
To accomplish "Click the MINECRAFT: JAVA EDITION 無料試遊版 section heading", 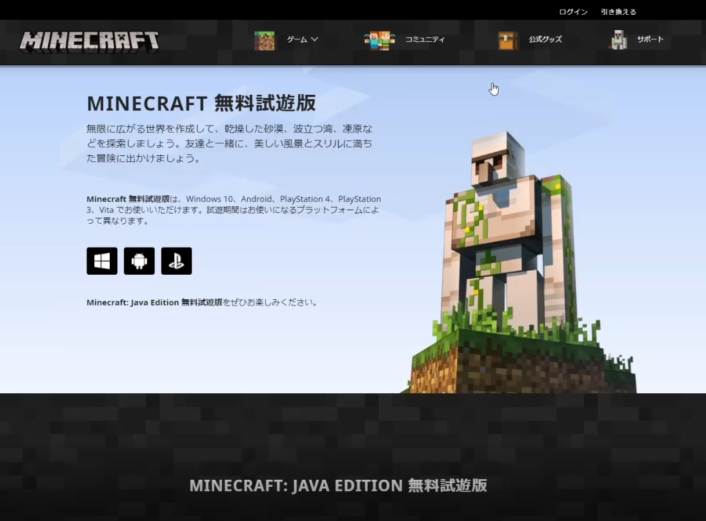I will [x=338, y=486].
